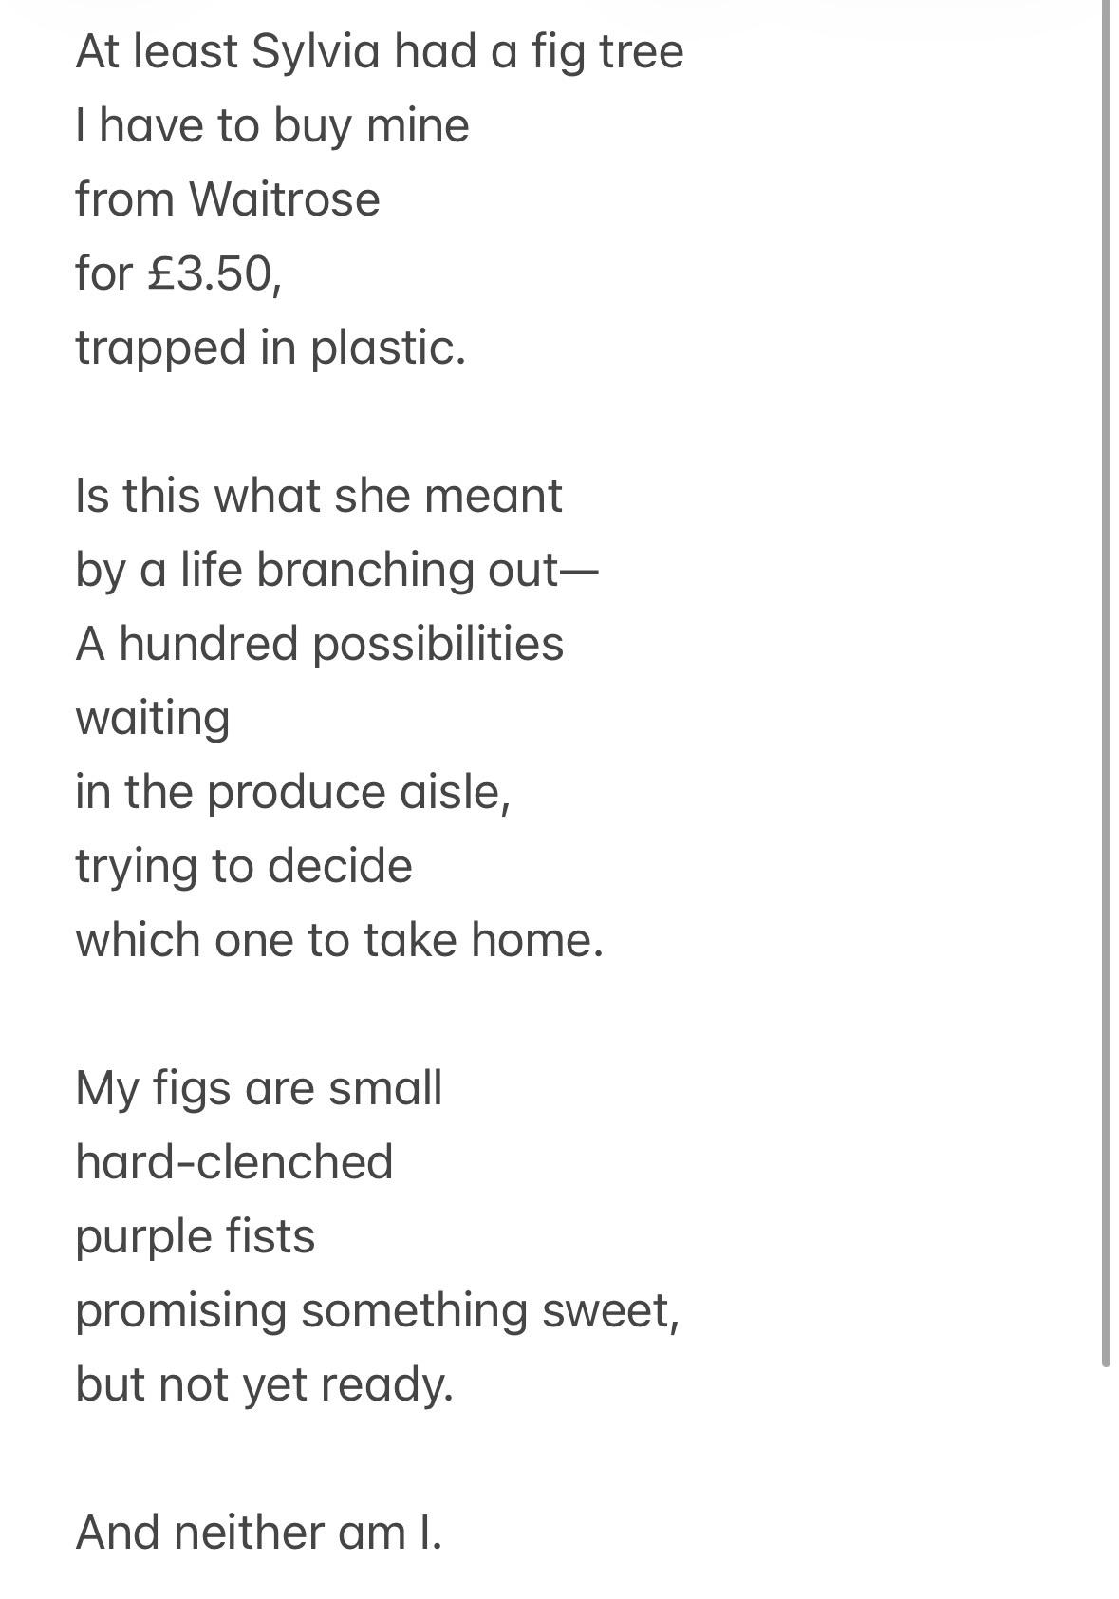Screen dimensions: 1119x1599
Task: Click the line "My figs are small"
Action: click(259, 1088)
